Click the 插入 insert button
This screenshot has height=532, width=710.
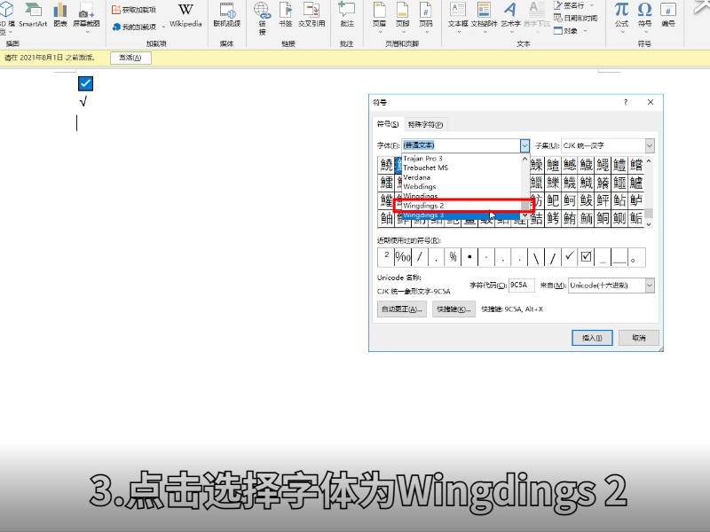[592, 338]
